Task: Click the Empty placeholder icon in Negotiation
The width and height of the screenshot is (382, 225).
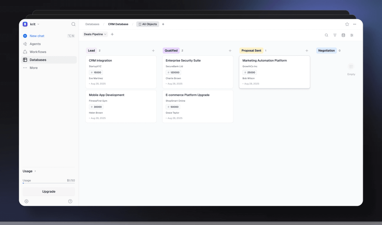Action: 351,66
